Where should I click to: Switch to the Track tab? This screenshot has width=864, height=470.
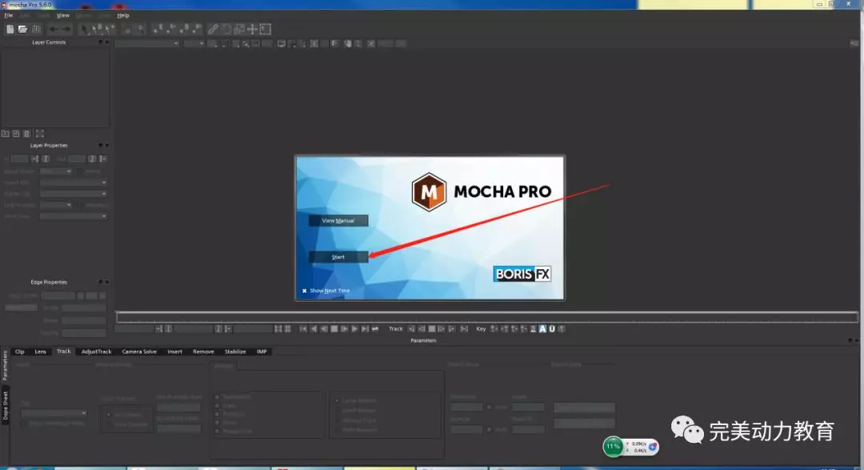click(64, 351)
